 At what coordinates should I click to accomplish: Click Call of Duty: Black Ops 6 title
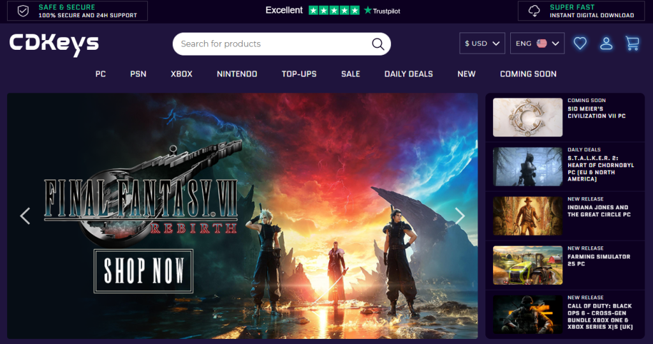coord(600,317)
